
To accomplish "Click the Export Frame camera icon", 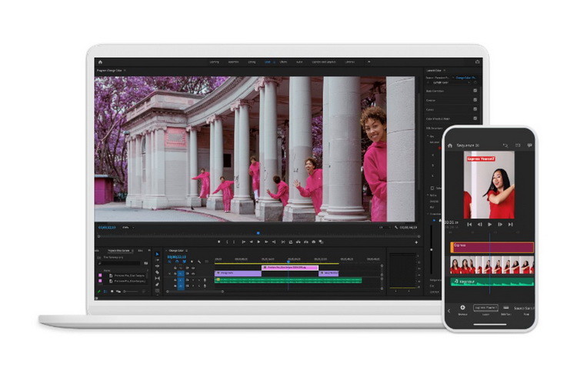I will [x=314, y=242].
